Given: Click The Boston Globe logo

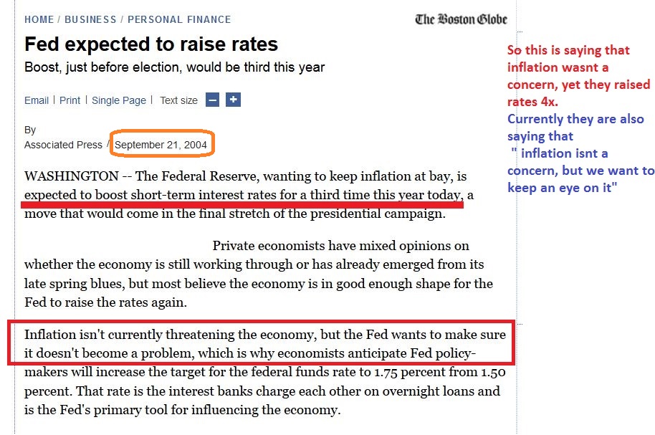Looking at the screenshot, I should coord(461,19).
